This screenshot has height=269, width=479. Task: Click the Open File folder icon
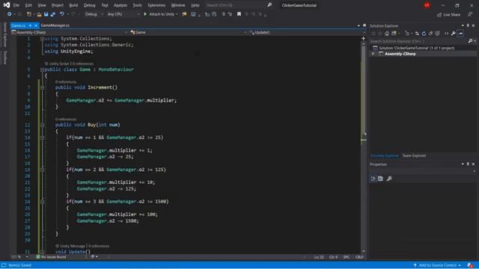(x=39, y=14)
